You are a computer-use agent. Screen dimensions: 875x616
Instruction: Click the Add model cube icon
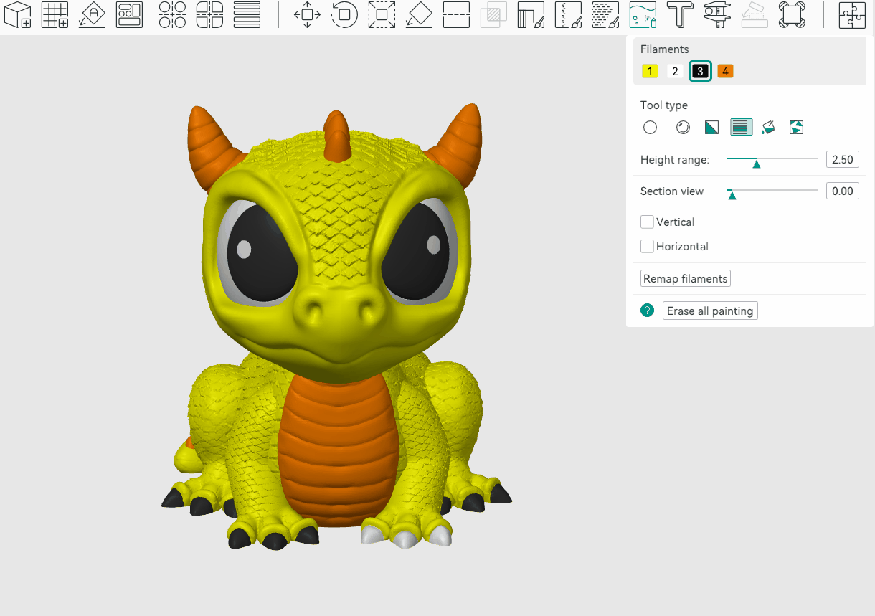(x=17, y=14)
